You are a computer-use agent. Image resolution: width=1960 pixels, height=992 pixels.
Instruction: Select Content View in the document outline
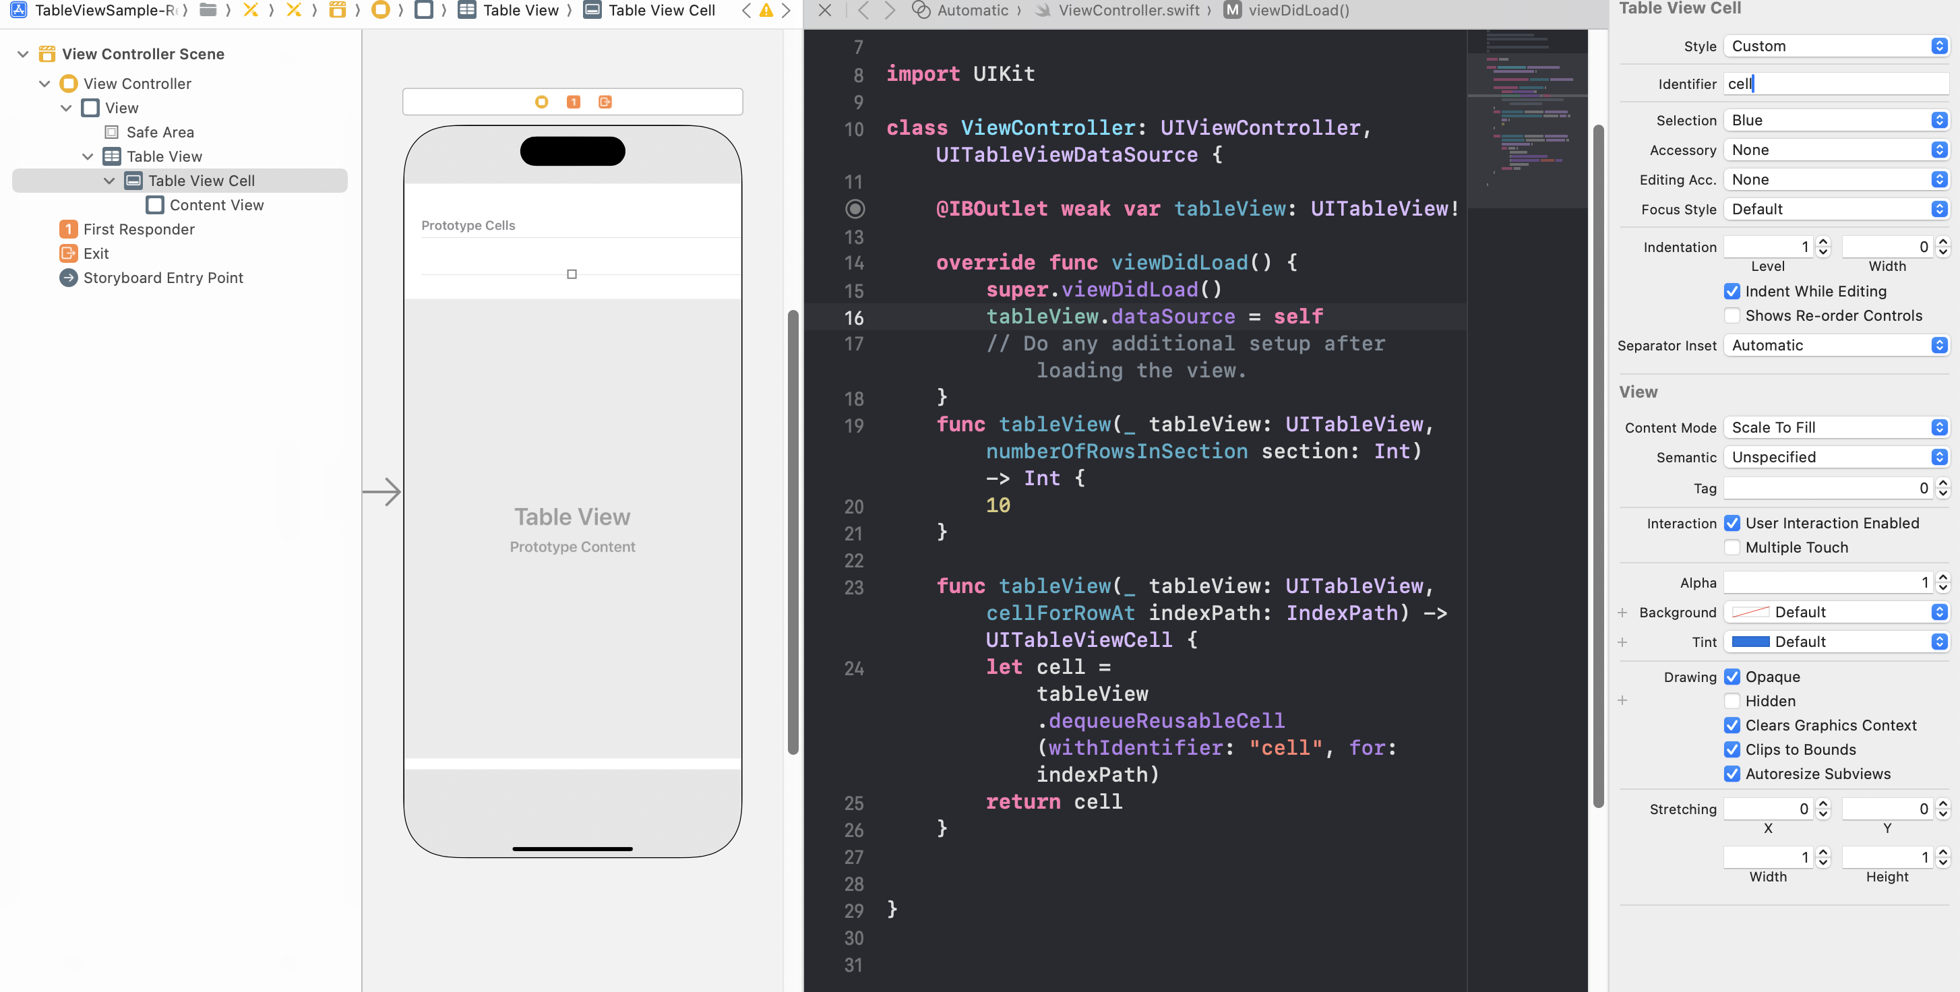pos(216,206)
